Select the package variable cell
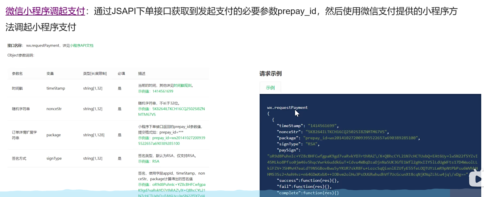 (54, 135)
